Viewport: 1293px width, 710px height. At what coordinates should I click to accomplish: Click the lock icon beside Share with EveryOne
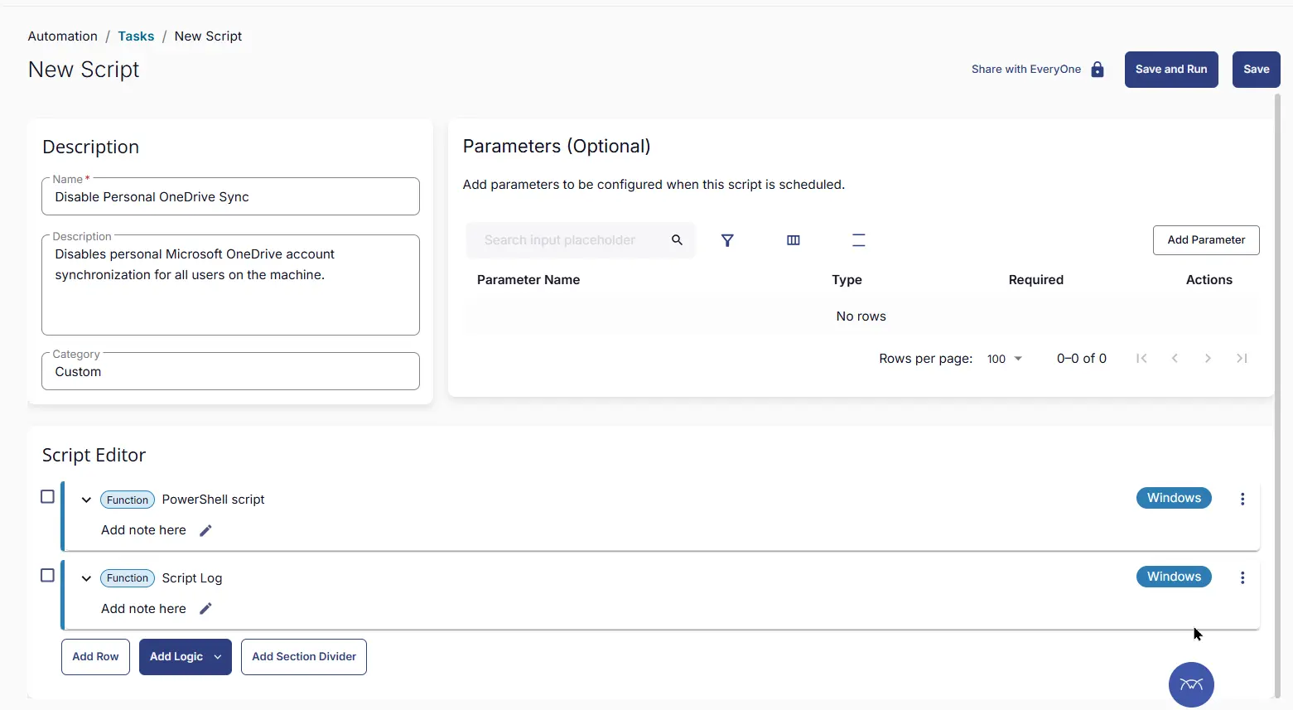pos(1098,70)
